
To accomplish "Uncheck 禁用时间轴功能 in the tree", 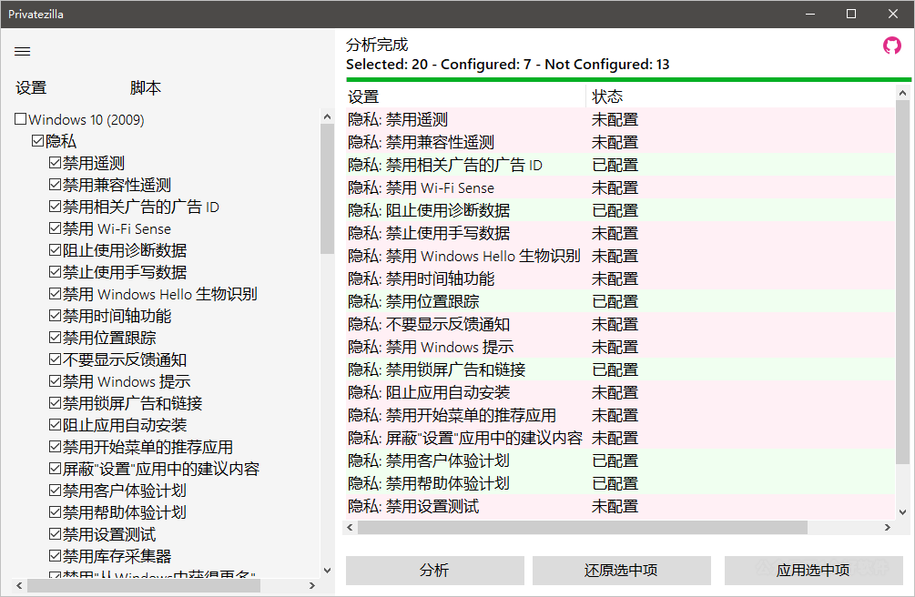I will coord(56,316).
